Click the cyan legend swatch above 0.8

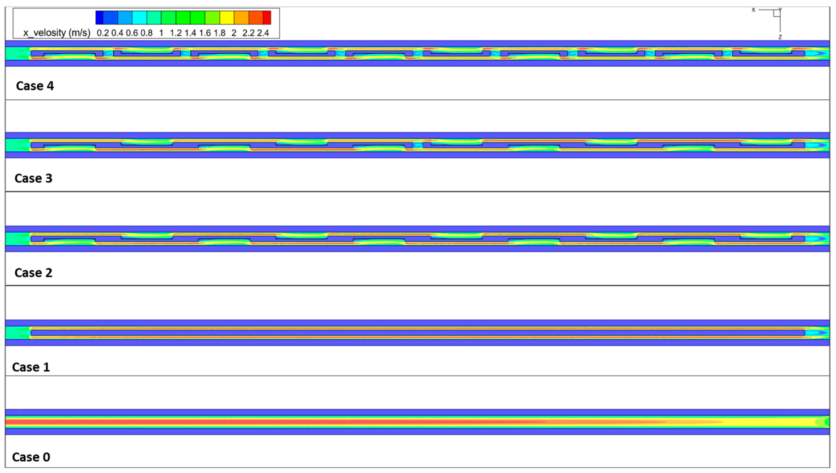140,17
